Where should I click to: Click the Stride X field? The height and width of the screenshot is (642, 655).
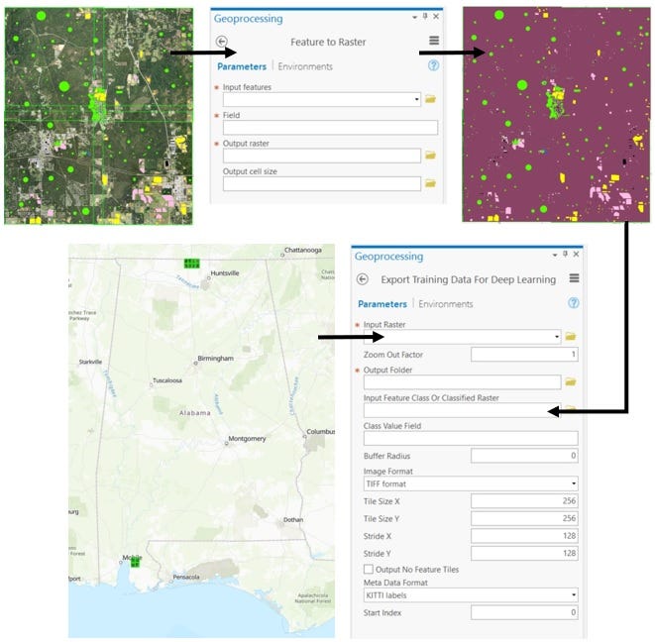(x=524, y=536)
